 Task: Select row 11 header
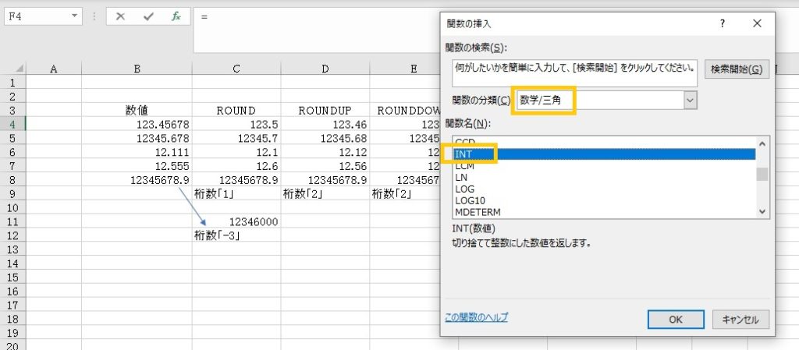[12, 221]
